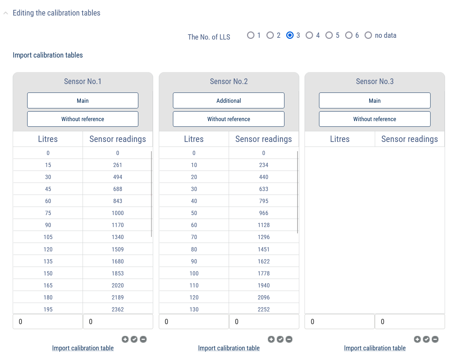Select Sensor No.1 row with reading 1000
This screenshot has width=457, height=357.
(x=83, y=213)
